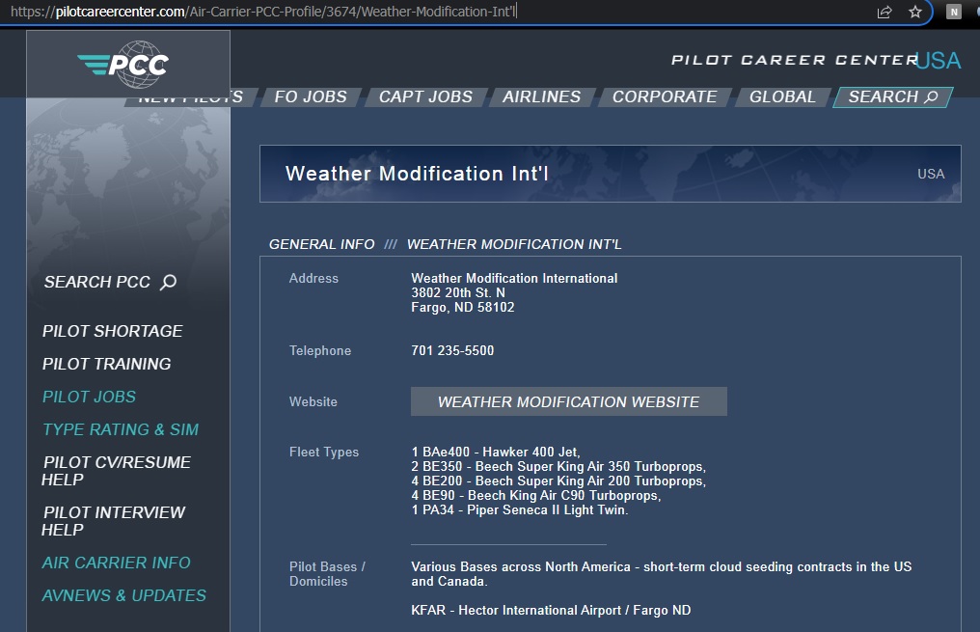Click the PCC logo
This screenshot has height=632, width=980.
[123, 64]
